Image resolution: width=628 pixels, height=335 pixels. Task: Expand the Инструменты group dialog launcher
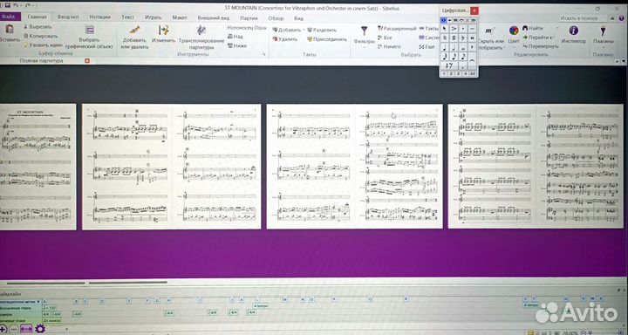[264, 54]
